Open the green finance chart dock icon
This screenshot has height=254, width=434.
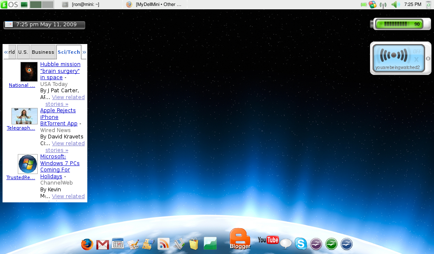click(210, 243)
